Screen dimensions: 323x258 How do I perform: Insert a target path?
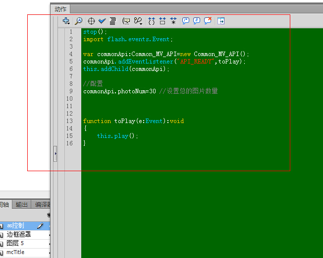(91, 21)
